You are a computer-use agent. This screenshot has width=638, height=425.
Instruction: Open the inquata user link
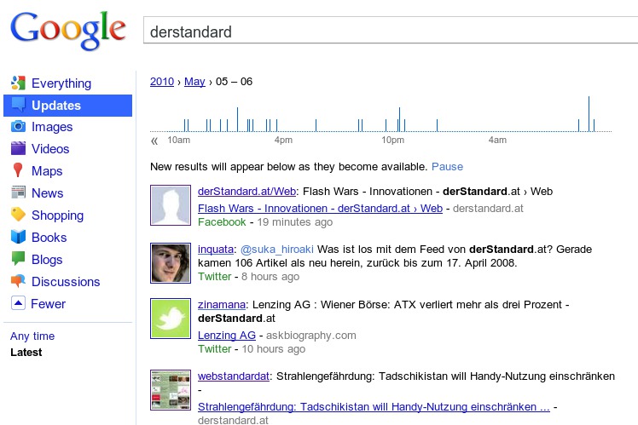[x=216, y=250]
